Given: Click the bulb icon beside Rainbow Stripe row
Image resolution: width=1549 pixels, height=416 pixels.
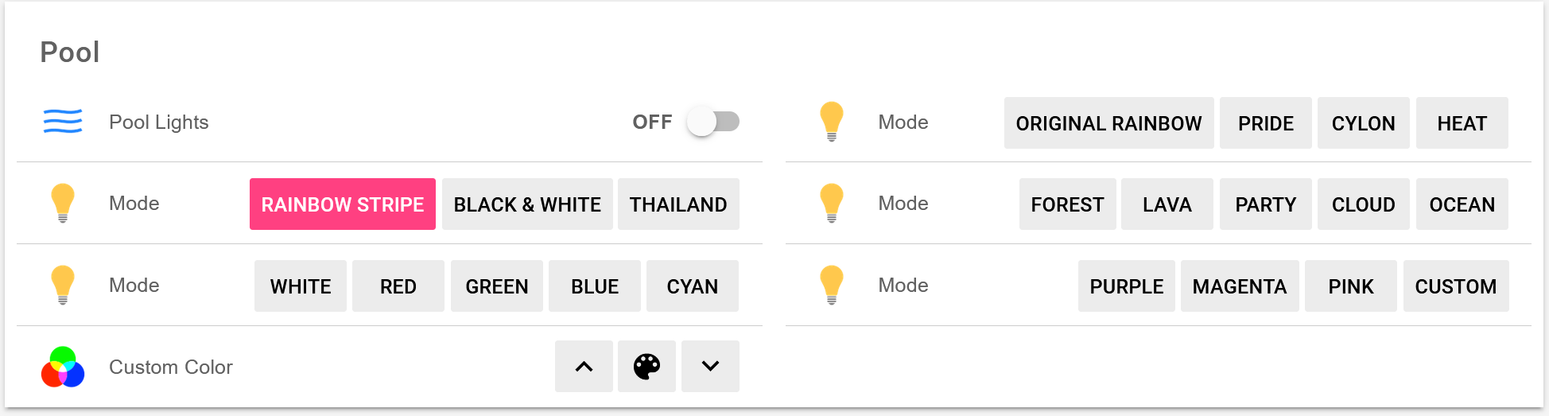Looking at the screenshot, I should [63, 203].
